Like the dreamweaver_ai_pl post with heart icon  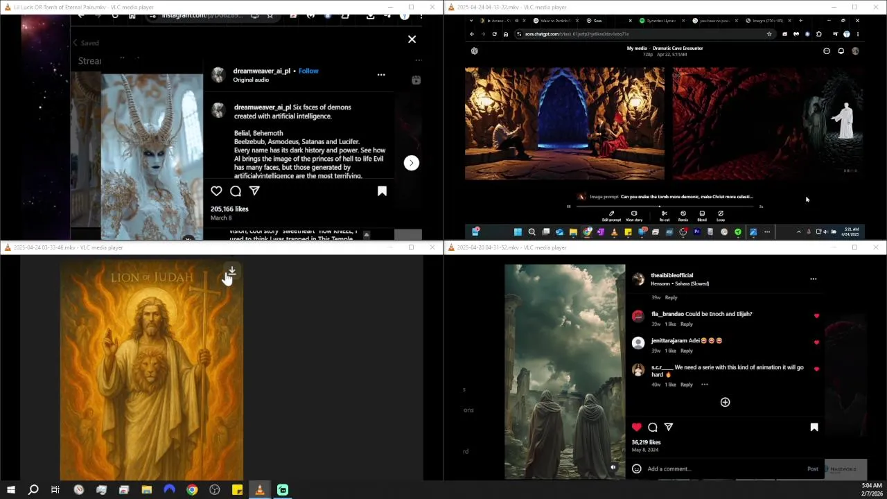(216, 191)
